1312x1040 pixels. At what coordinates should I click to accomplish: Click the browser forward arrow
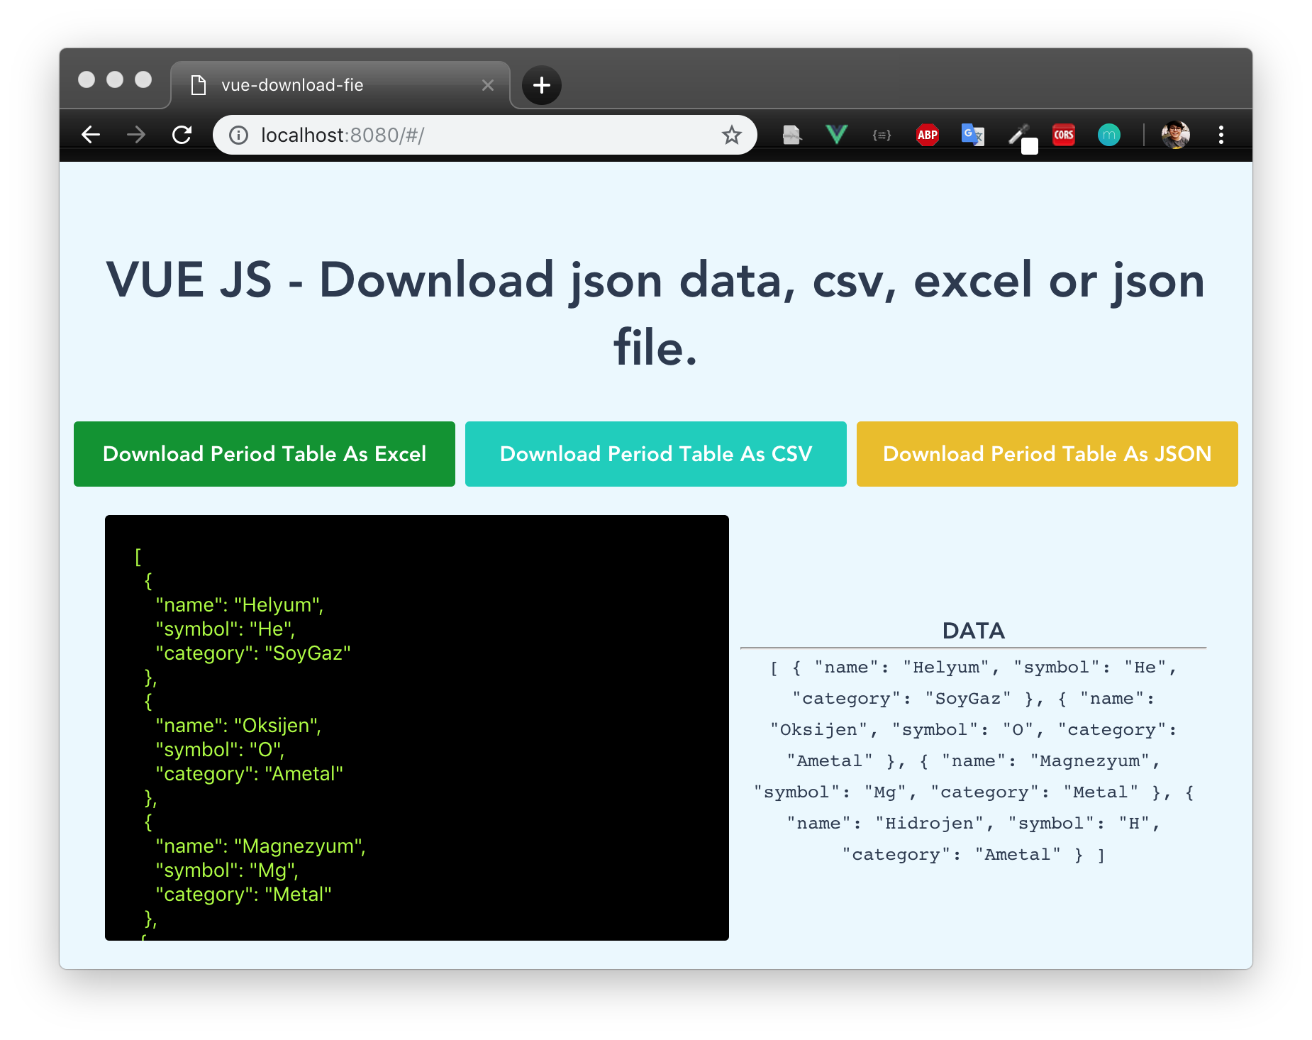click(x=136, y=135)
